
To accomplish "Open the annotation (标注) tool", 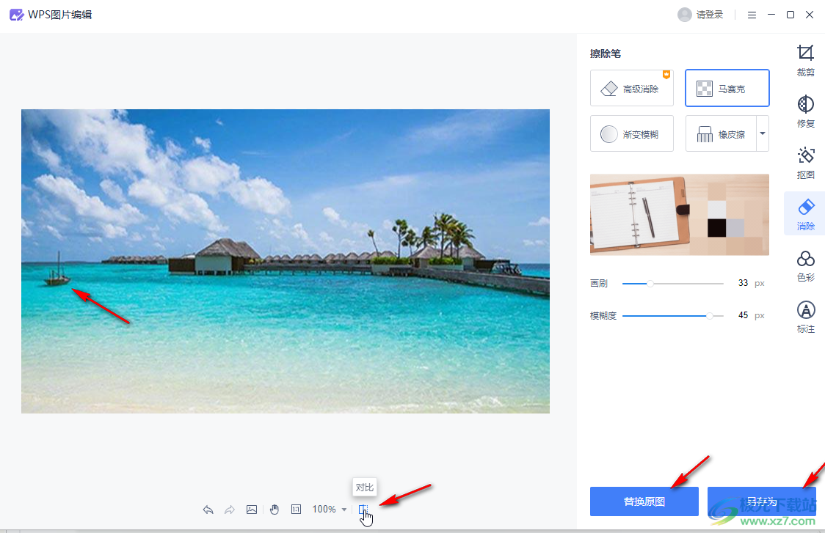I will pos(805,317).
